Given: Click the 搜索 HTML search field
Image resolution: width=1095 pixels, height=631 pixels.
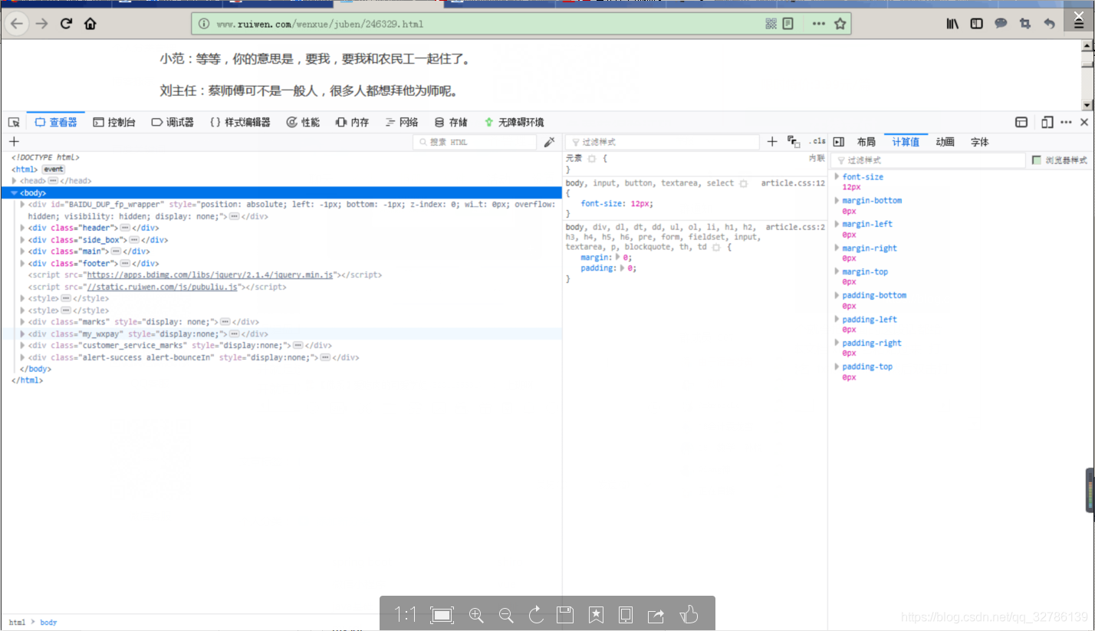Looking at the screenshot, I should 475,142.
